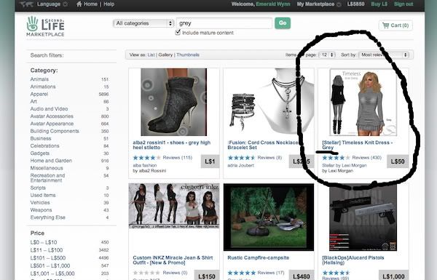Image resolution: width=437 pixels, height=280 pixels.
Task: Filter by Celebrations category
Action: pyautogui.click(x=44, y=146)
